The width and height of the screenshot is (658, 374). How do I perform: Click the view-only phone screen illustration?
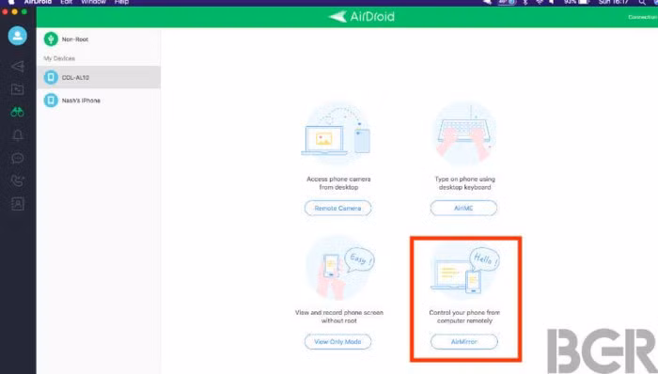click(x=339, y=268)
